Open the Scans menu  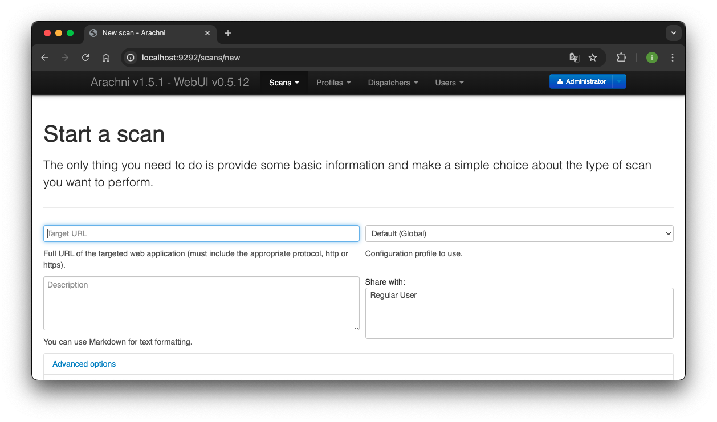pos(284,83)
